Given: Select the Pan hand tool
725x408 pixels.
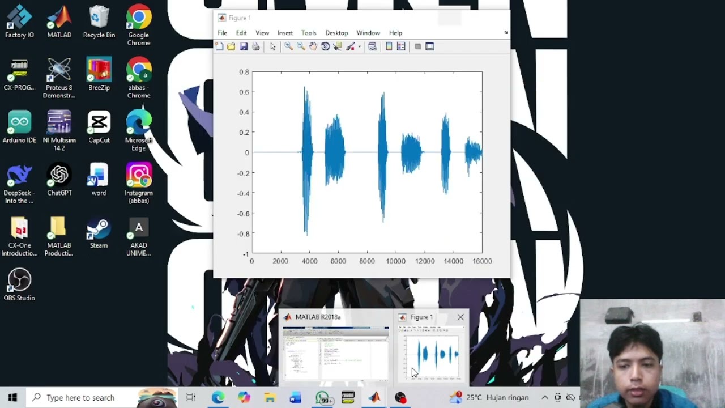Looking at the screenshot, I should (x=313, y=46).
